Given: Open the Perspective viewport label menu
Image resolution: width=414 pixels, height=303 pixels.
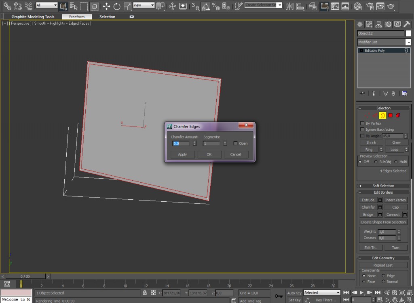Looking at the screenshot, I should tap(20, 23).
